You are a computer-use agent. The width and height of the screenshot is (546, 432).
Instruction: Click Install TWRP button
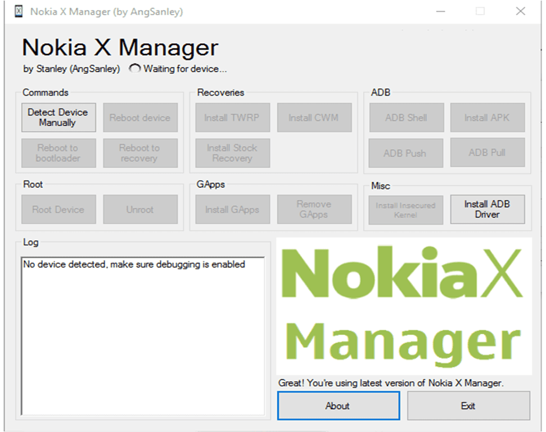click(233, 118)
